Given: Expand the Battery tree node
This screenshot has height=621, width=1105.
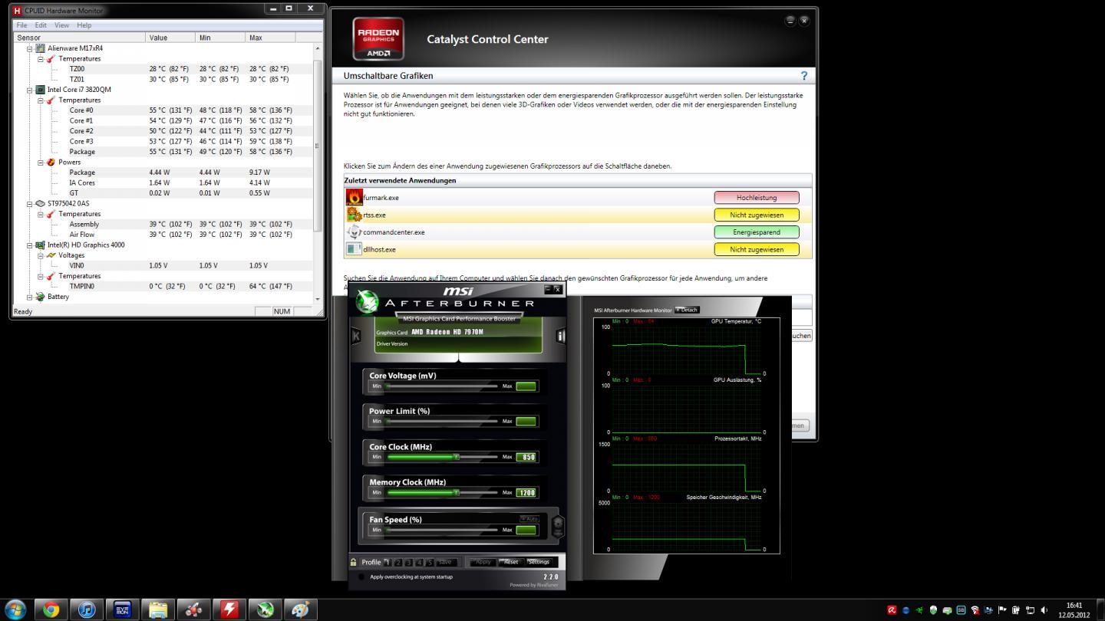Looking at the screenshot, I should (30, 297).
